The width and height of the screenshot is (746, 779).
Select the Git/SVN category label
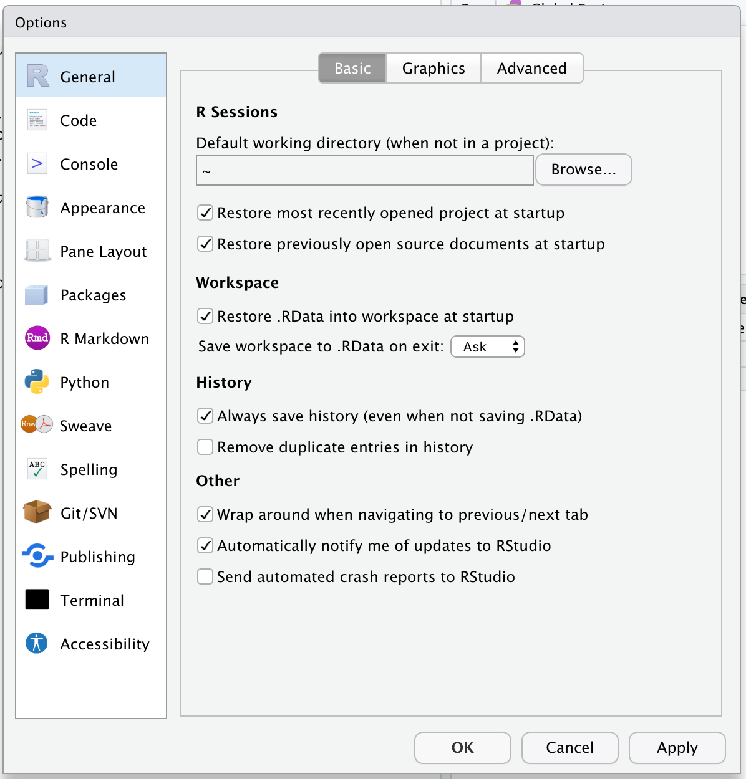click(89, 513)
